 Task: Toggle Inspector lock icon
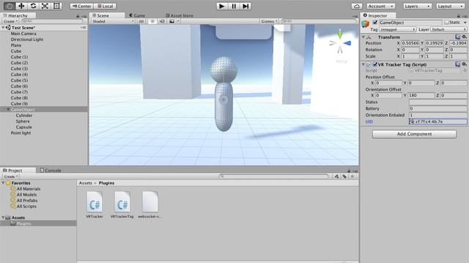click(x=459, y=15)
